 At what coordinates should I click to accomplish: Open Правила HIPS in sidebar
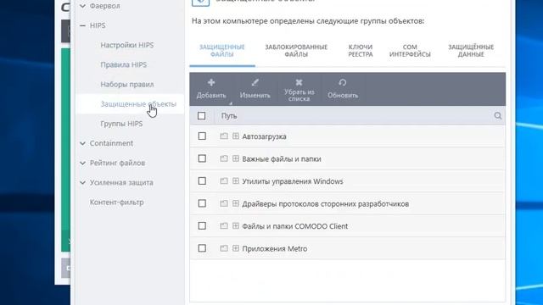click(124, 64)
